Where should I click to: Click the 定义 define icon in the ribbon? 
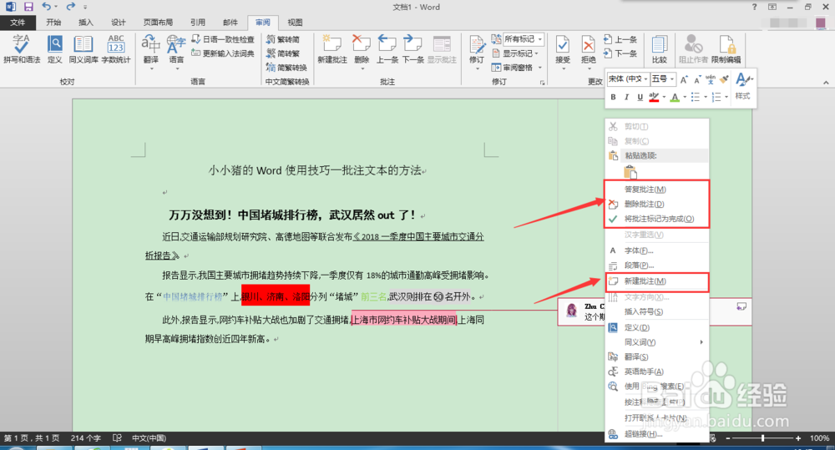55,49
